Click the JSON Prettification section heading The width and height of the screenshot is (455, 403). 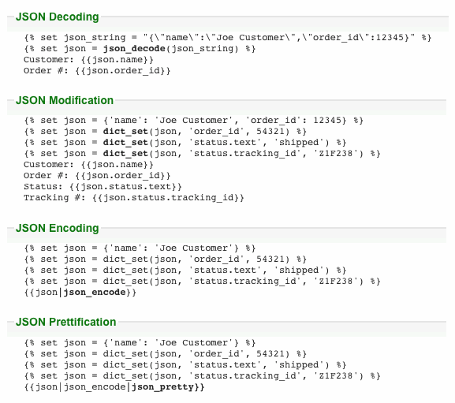click(x=66, y=322)
